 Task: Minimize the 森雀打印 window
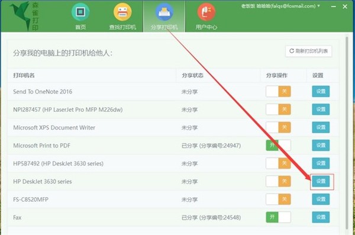pos(333,7)
